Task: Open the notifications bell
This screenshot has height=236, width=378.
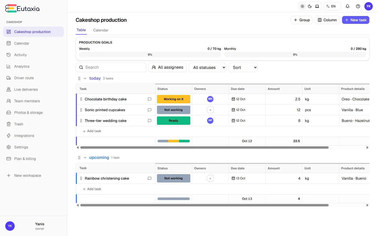Action: (x=348, y=6)
